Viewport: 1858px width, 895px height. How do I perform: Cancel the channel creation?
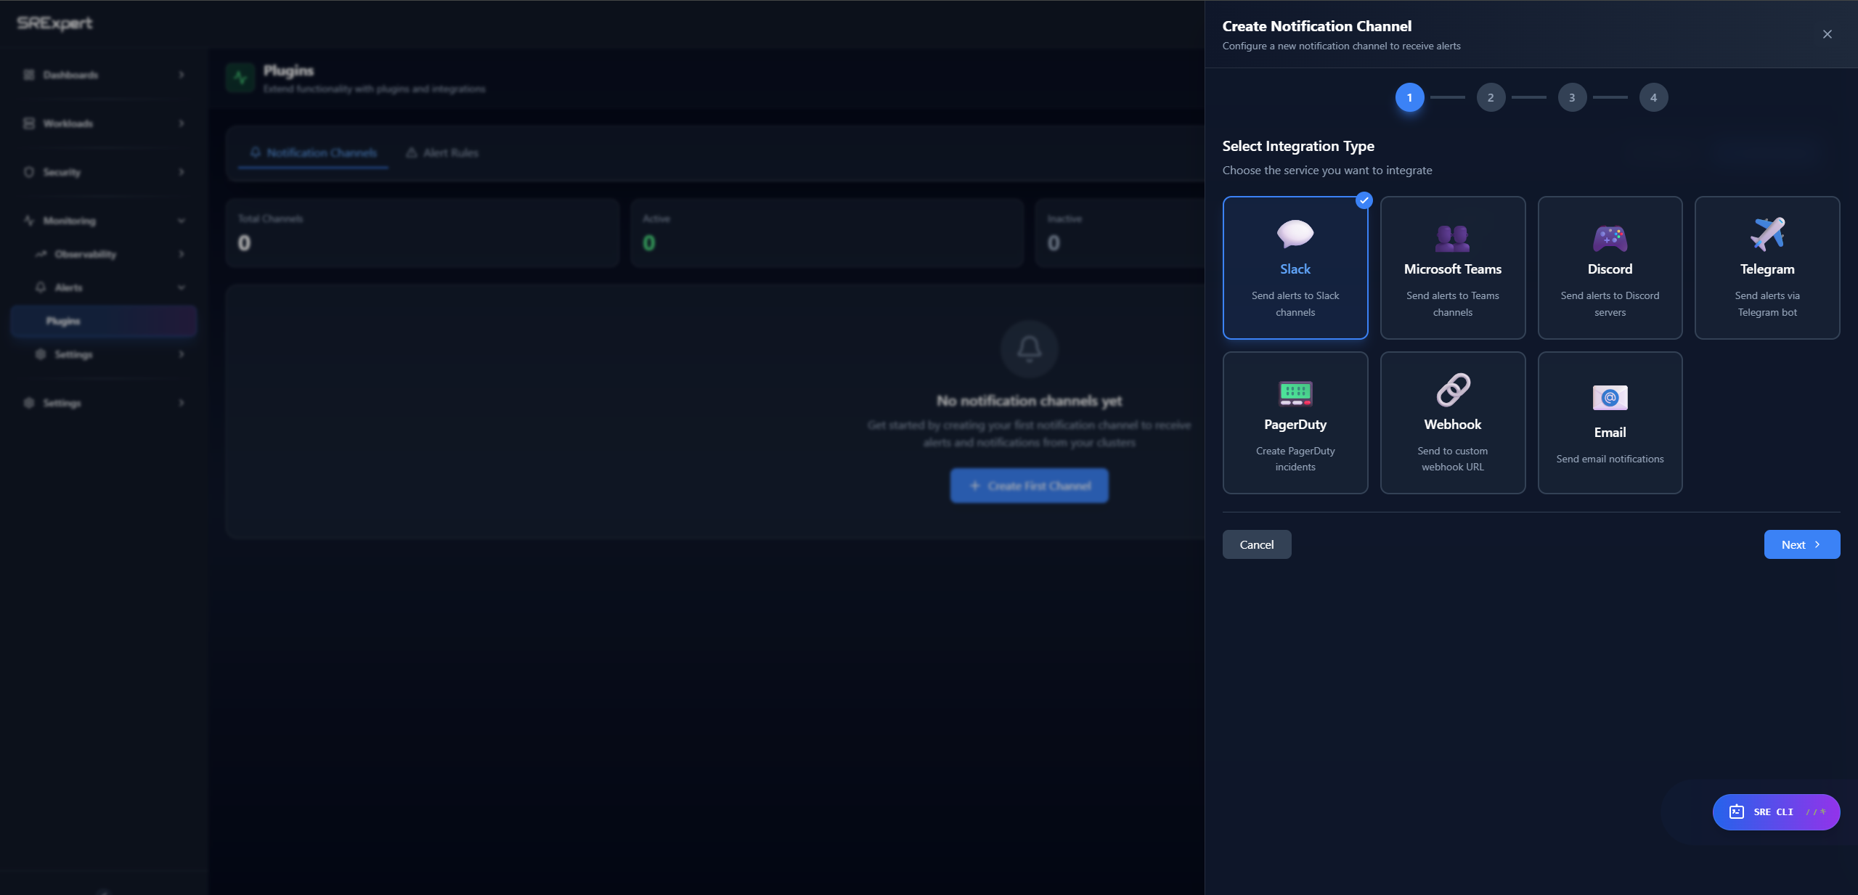point(1256,544)
